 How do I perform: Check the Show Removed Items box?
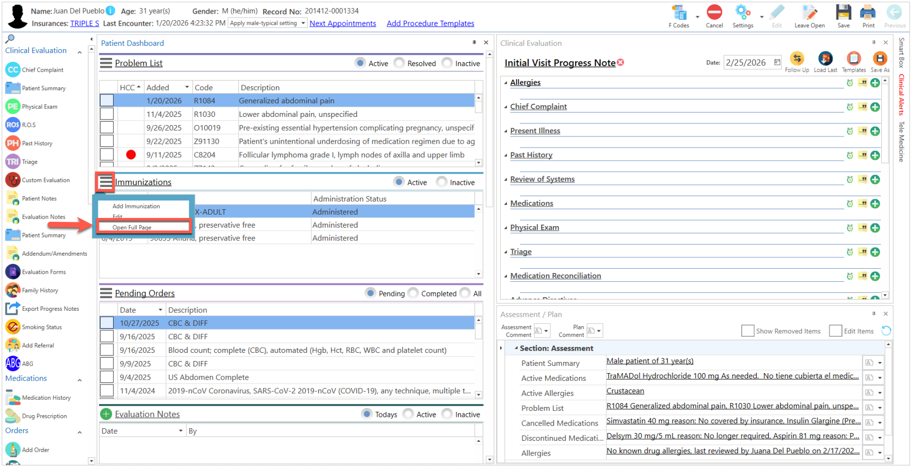747,331
